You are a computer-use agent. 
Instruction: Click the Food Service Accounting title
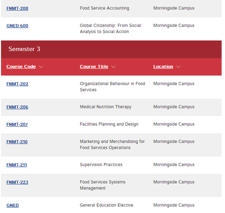point(104,8)
